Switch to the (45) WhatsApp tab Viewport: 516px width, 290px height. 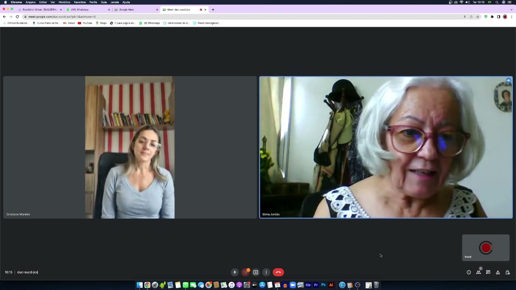[88, 10]
